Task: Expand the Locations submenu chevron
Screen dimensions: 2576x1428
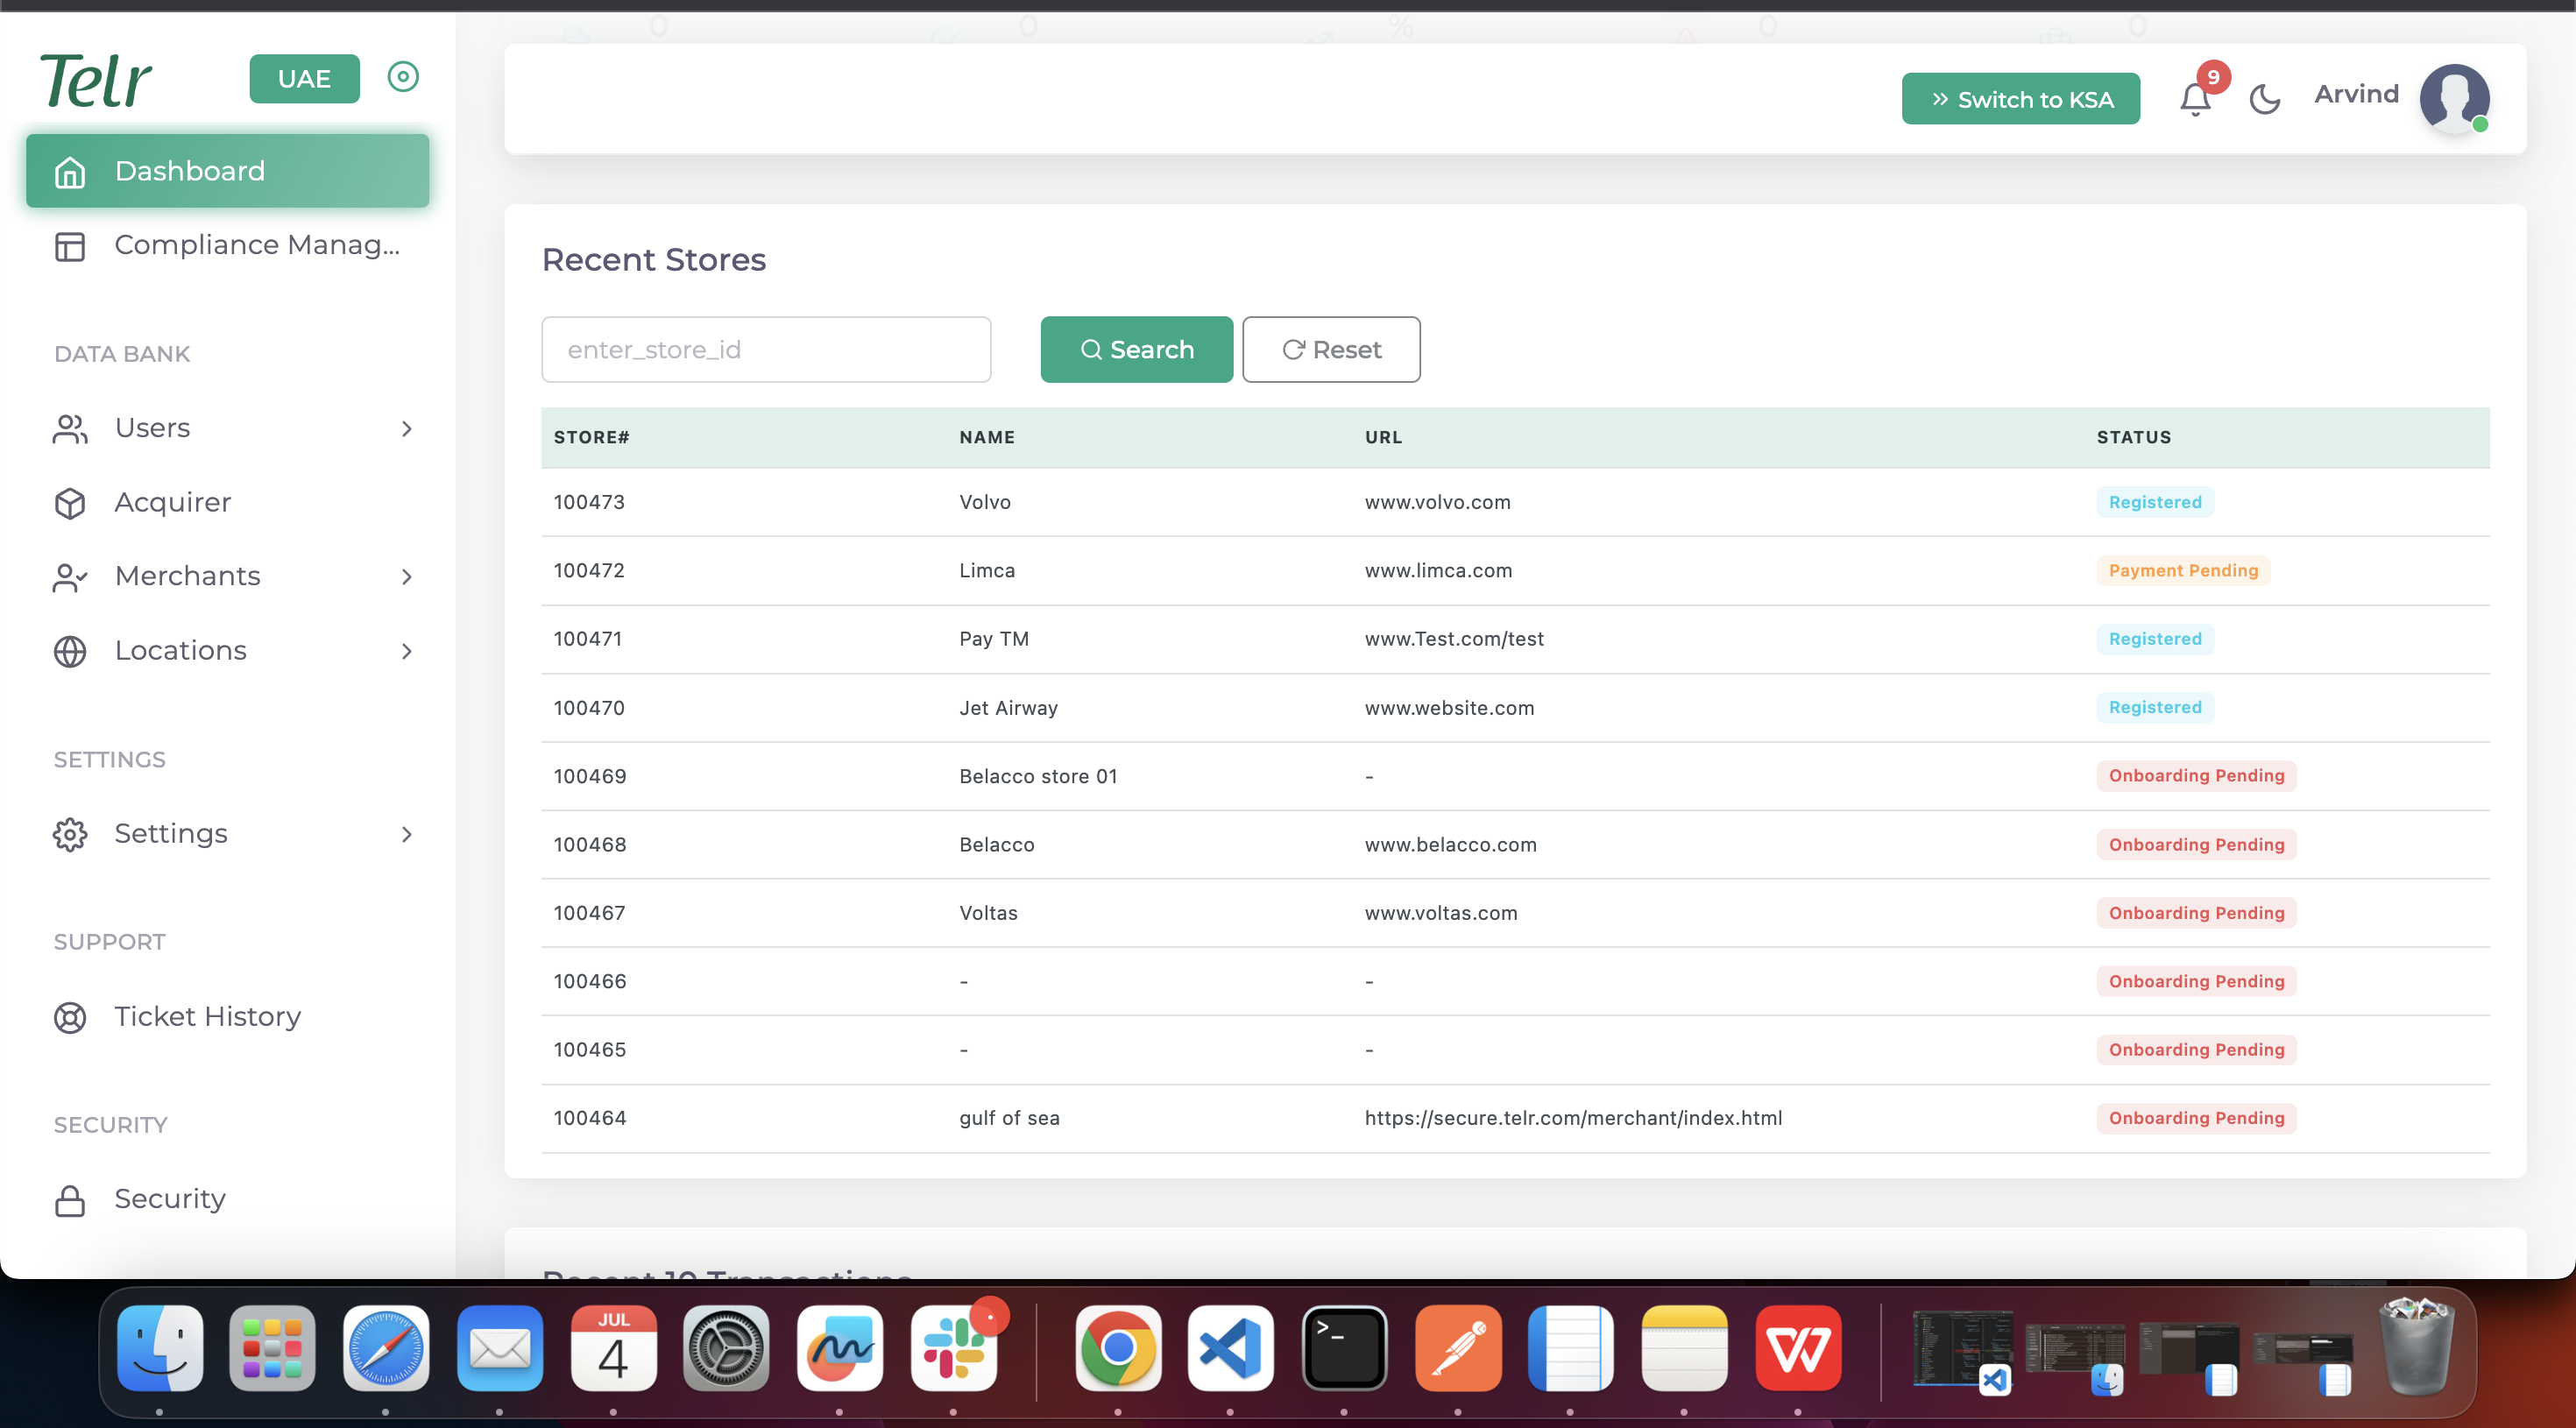Action: [x=407, y=652]
